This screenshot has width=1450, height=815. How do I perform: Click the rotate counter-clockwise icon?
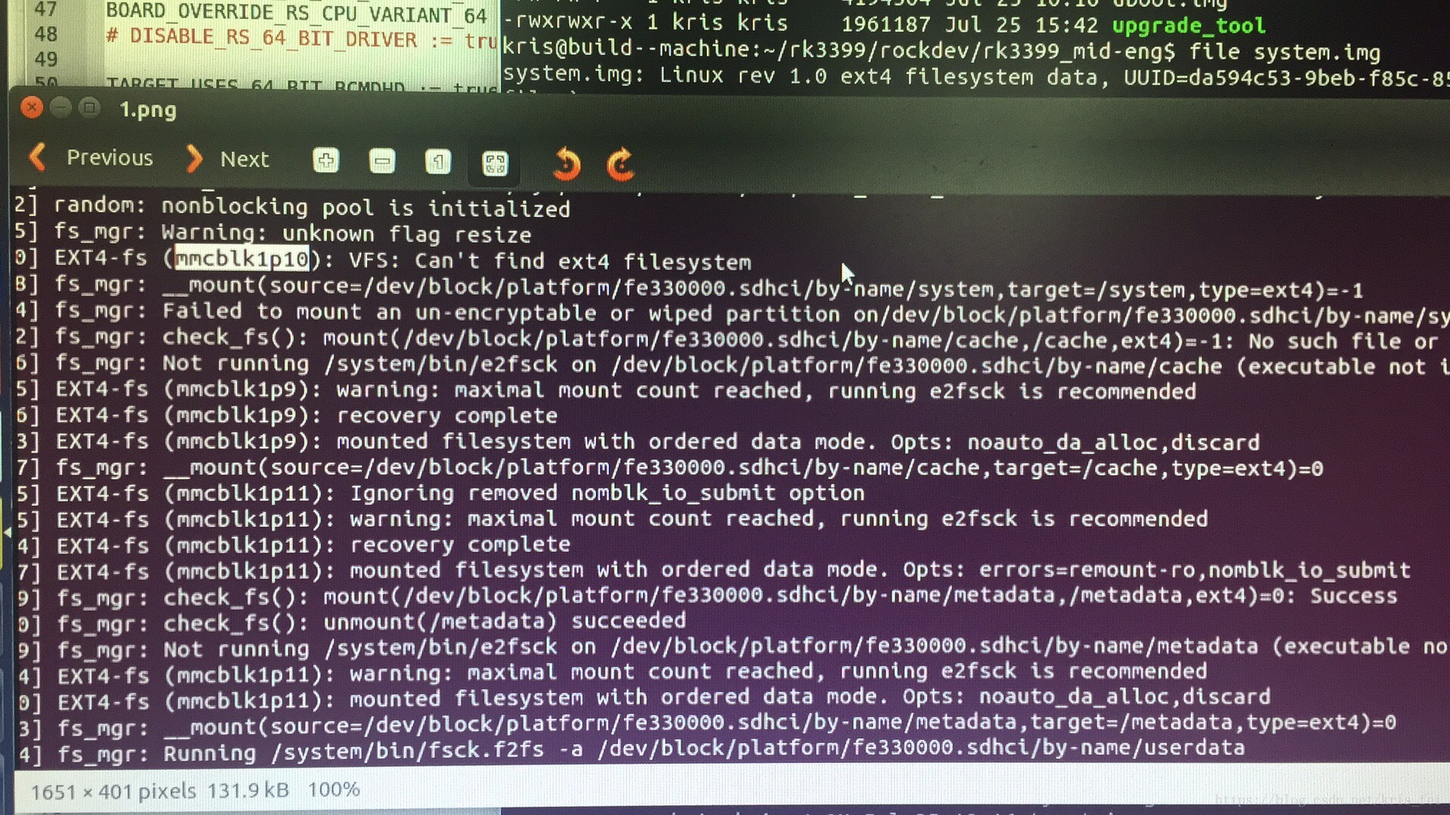point(566,162)
